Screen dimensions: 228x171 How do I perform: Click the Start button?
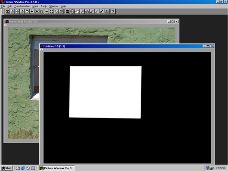(6, 168)
